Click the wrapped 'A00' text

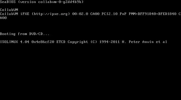(3, 18)
